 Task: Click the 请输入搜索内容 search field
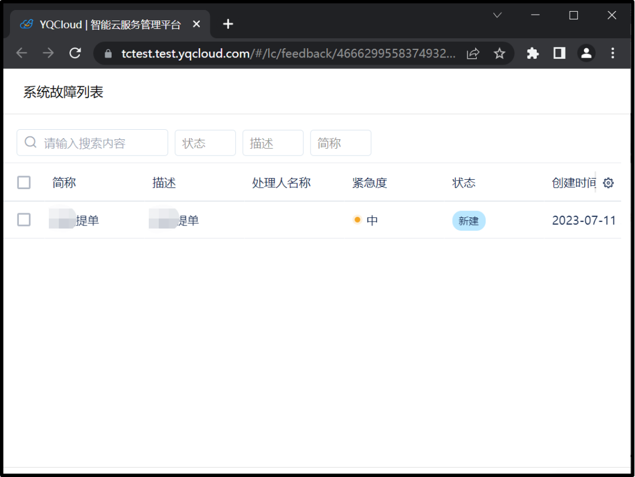click(100, 143)
